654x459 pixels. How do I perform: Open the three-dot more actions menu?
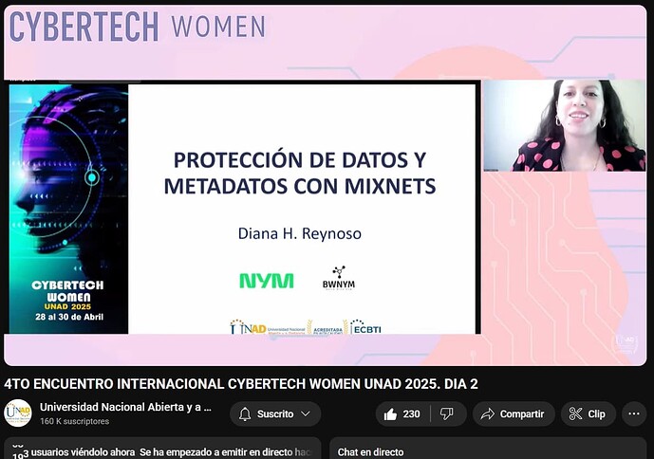click(x=634, y=414)
